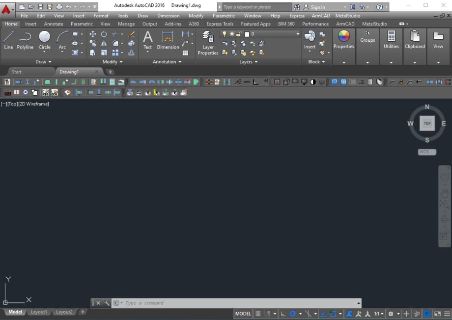Switch to the Express Tools ribbon tab

[x=220, y=24]
